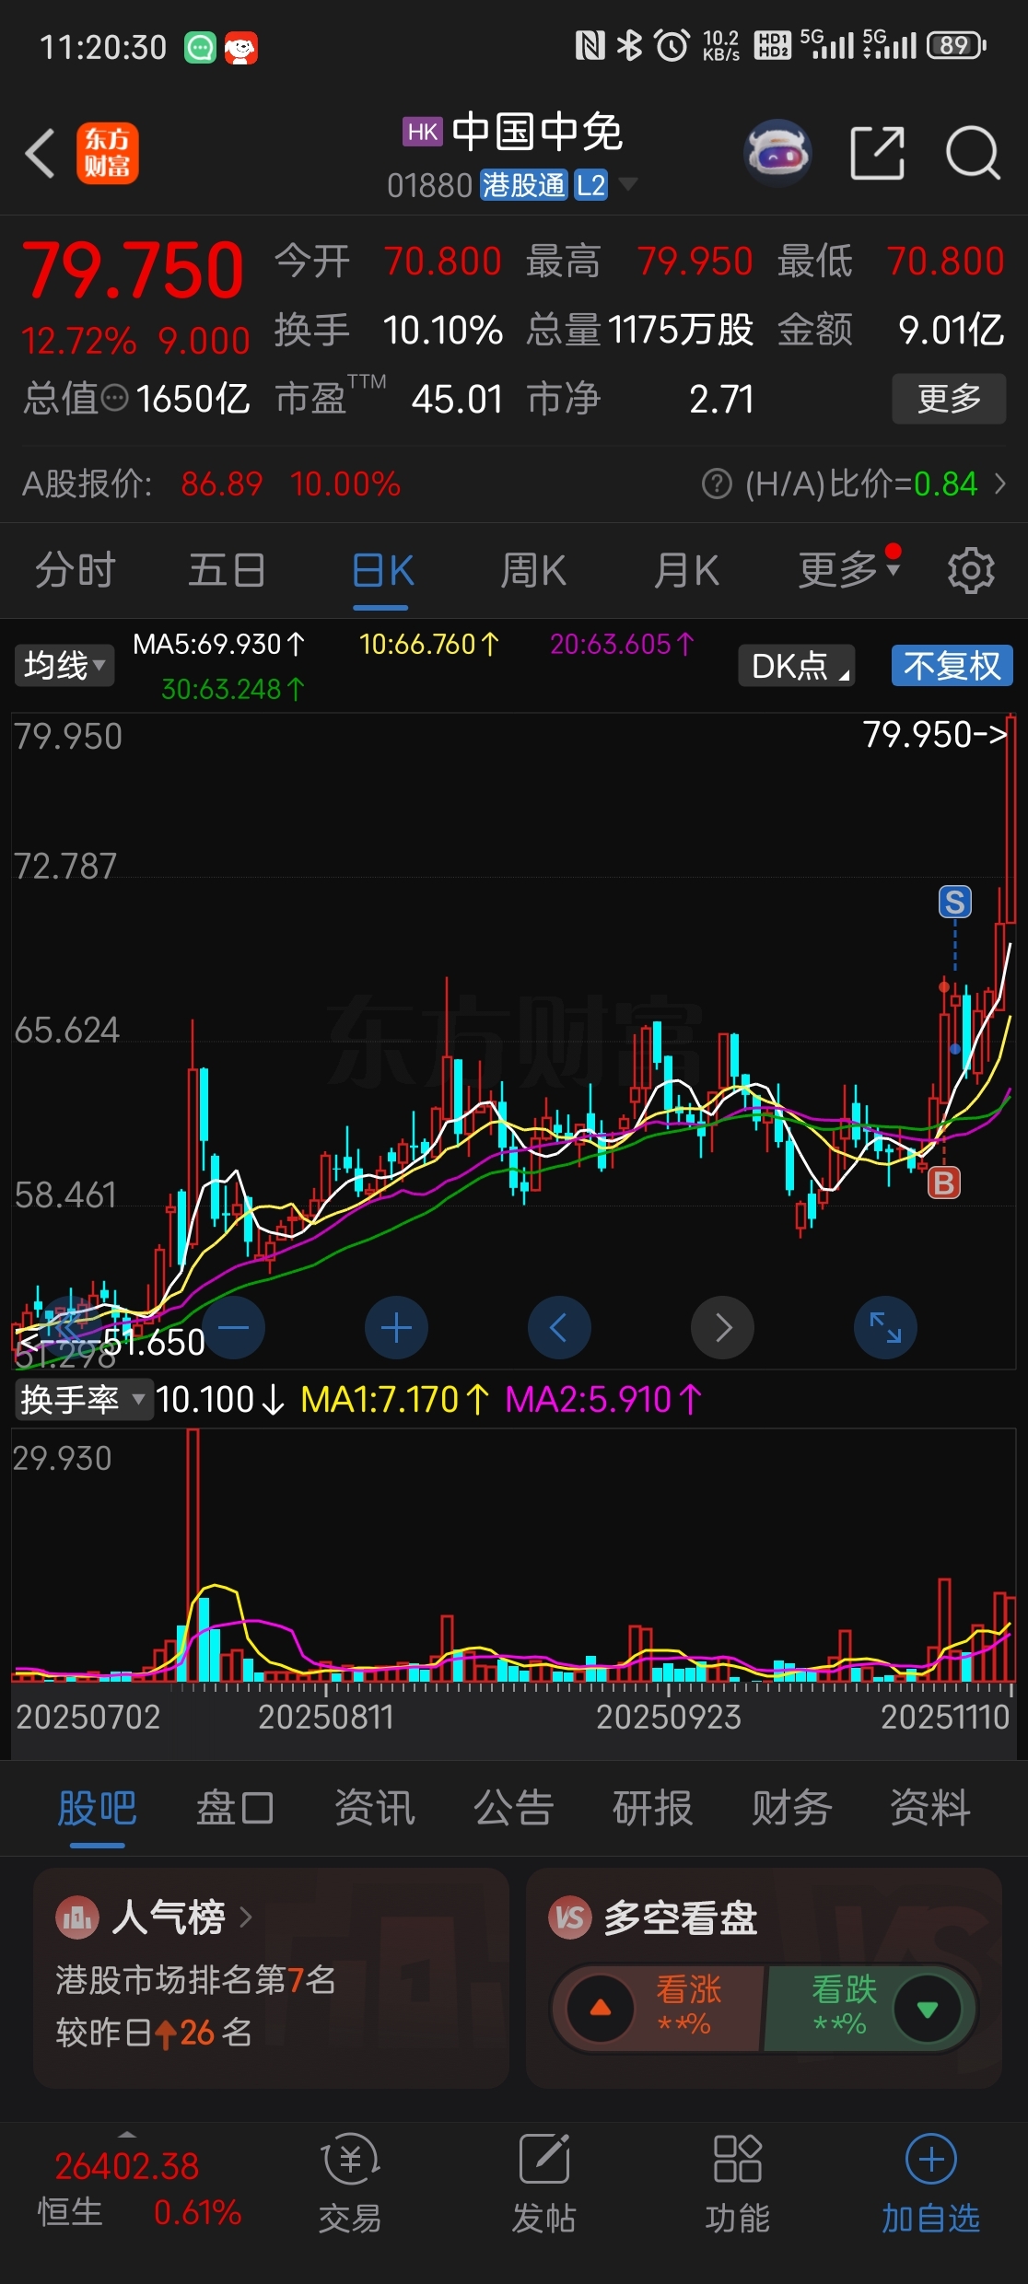Tap the back arrow icon
The height and width of the screenshot is (2284, 1028).
[x=41, y=153]
